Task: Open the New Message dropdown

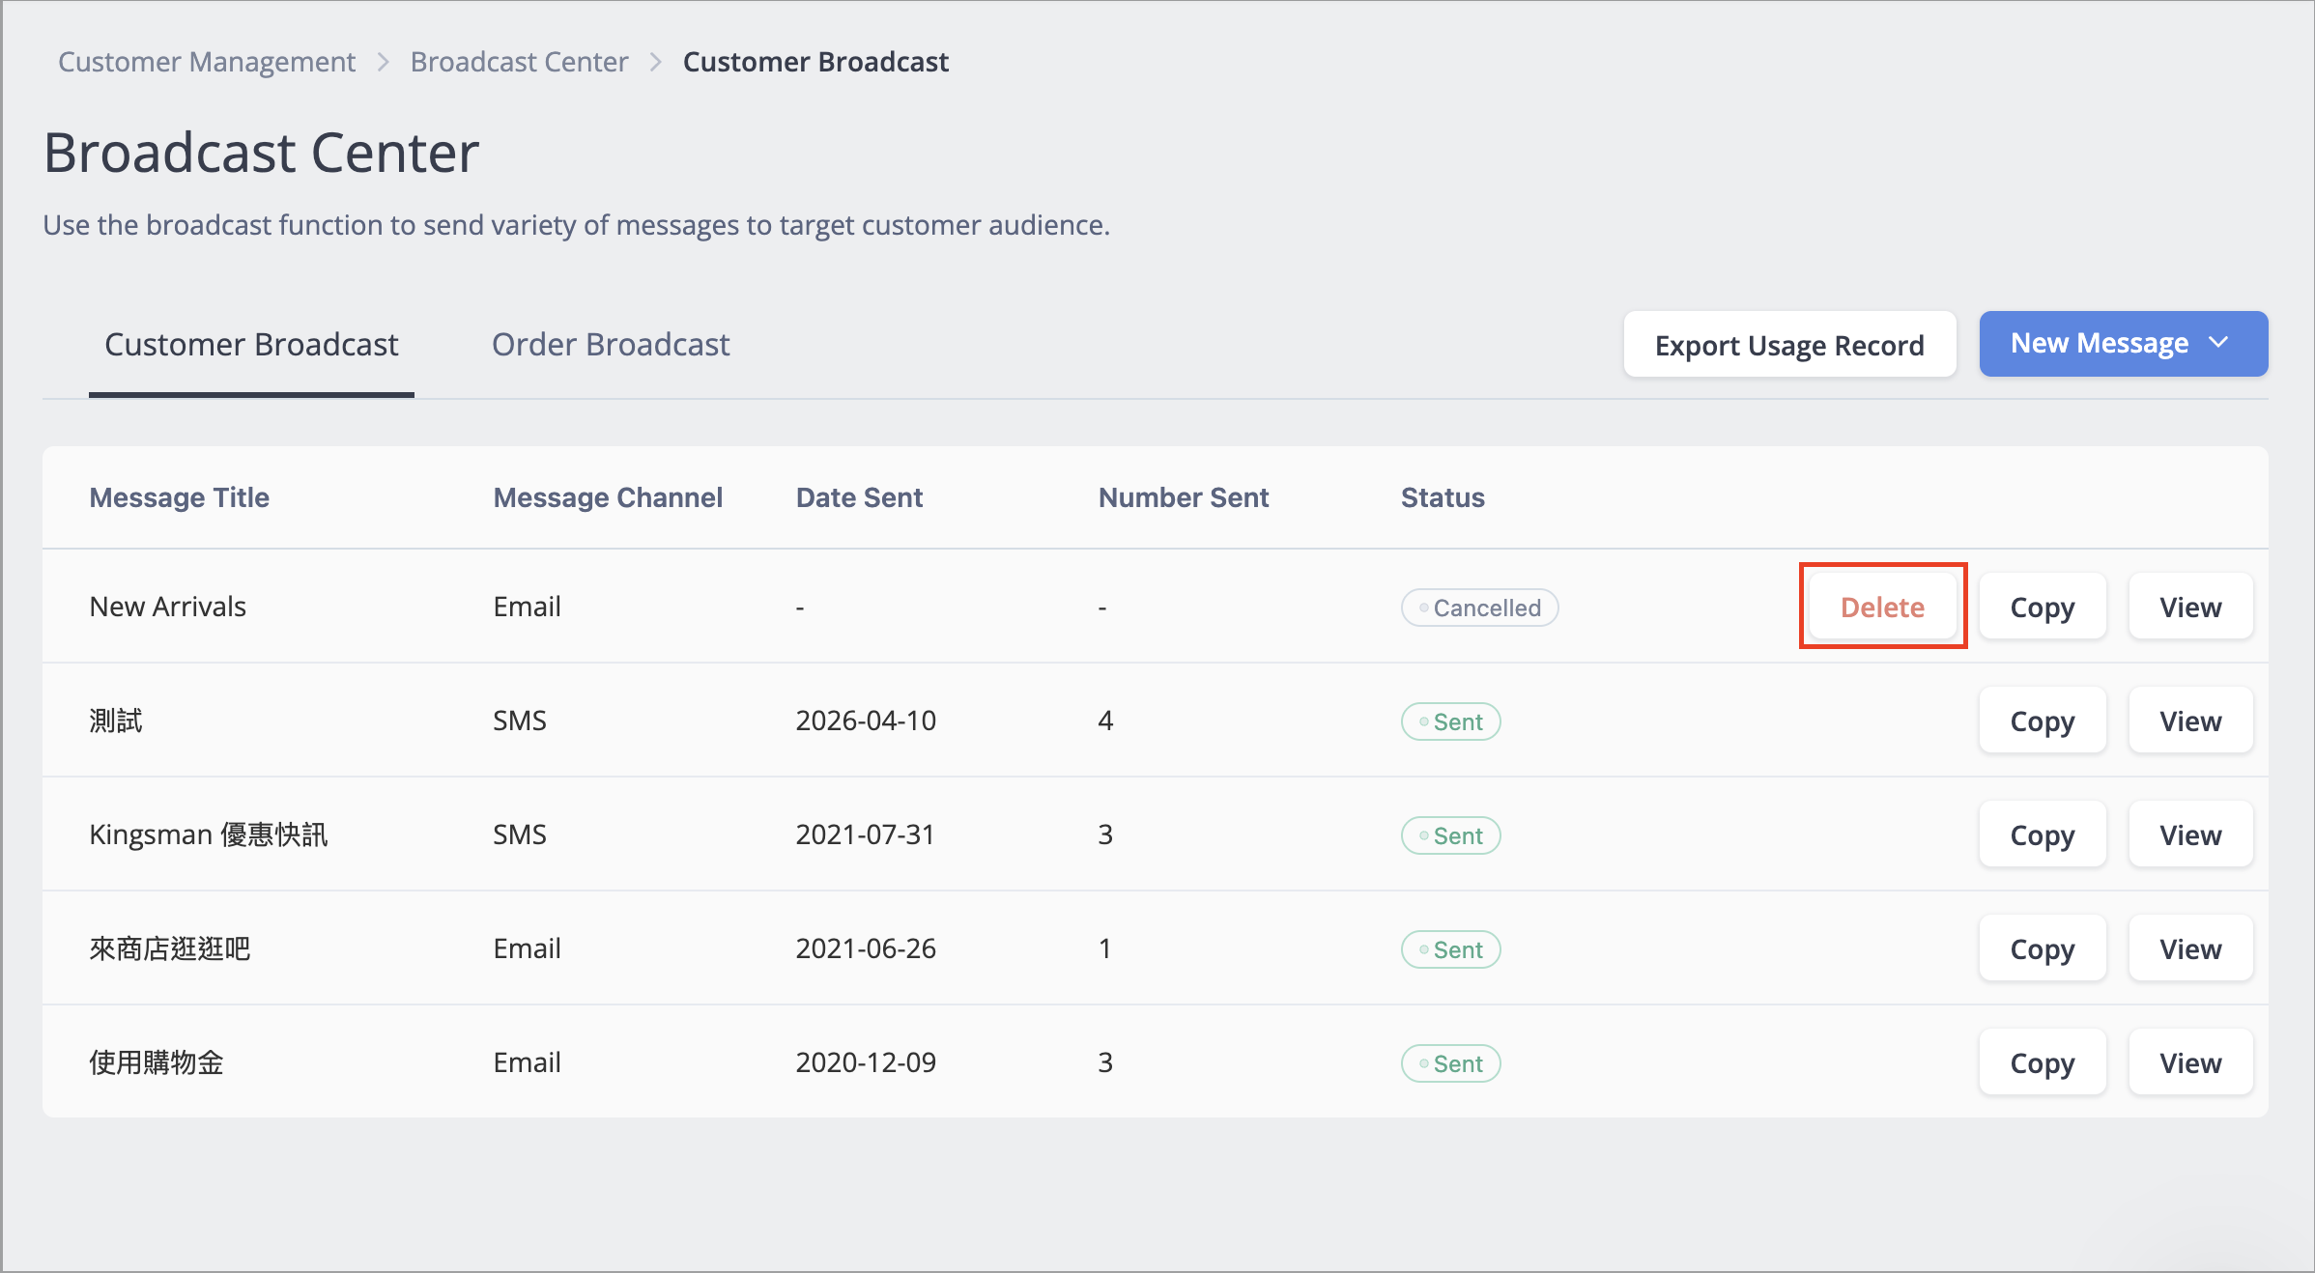Action: (x=2123, y=344)
